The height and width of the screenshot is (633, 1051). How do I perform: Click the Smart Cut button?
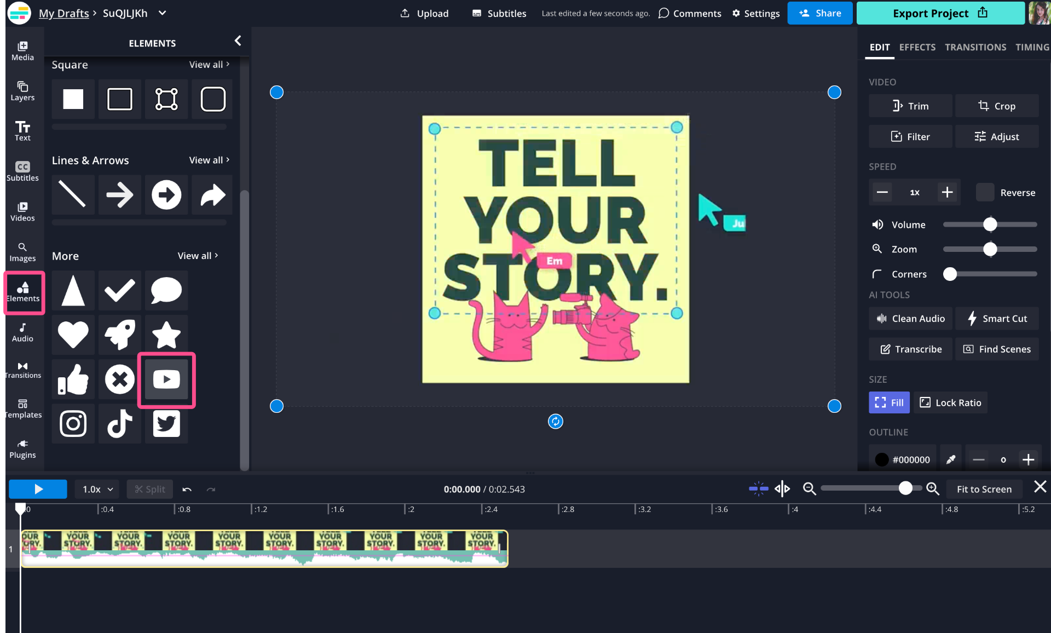[997, 319]
